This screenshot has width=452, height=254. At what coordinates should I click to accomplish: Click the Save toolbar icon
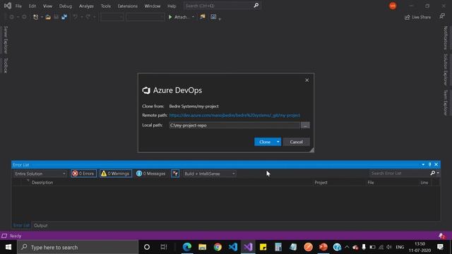tap(56, 17)
